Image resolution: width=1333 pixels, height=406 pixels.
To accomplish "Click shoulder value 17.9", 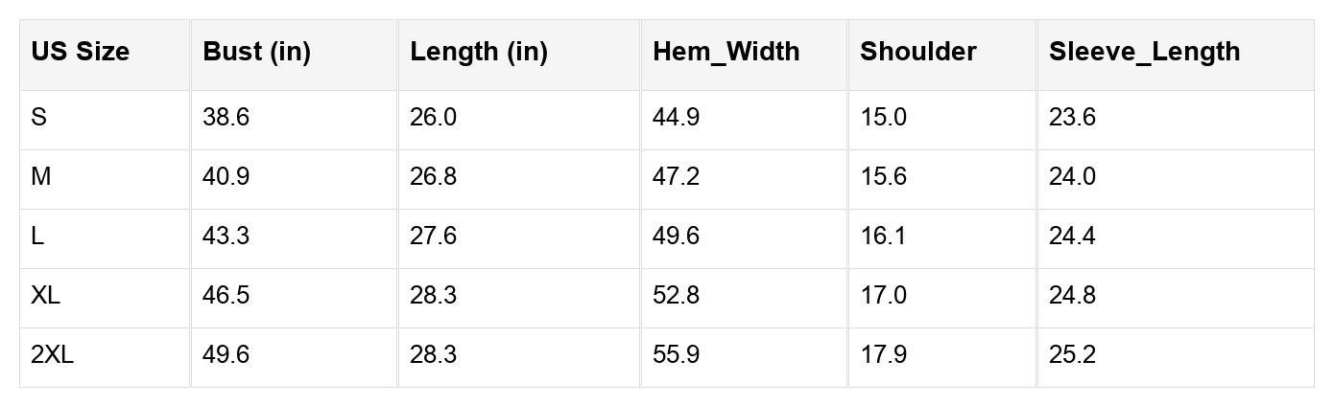I will (883, 355).
